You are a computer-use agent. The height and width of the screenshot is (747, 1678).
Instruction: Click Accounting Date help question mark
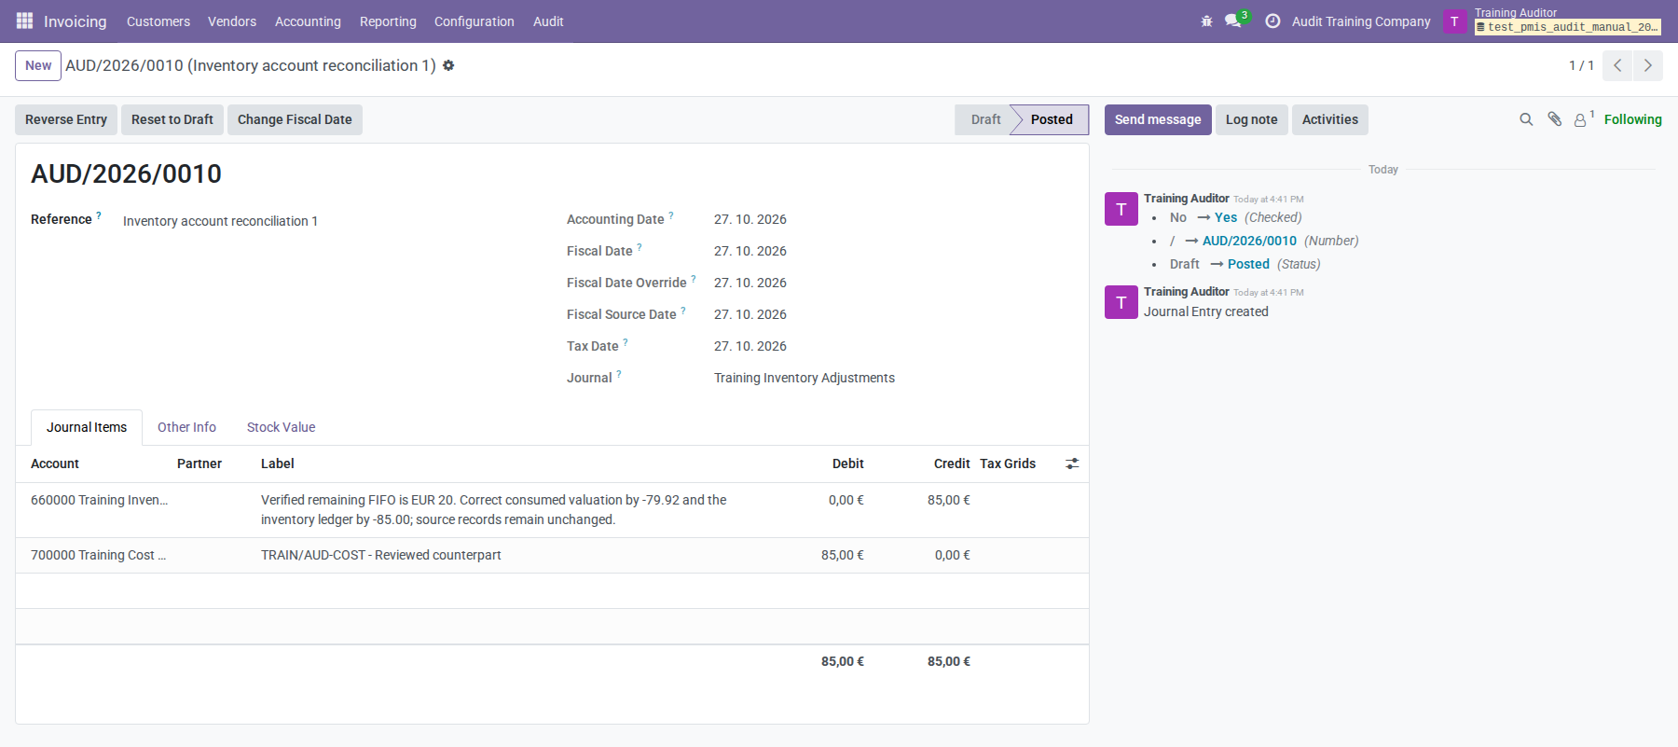tap(671, 215)
